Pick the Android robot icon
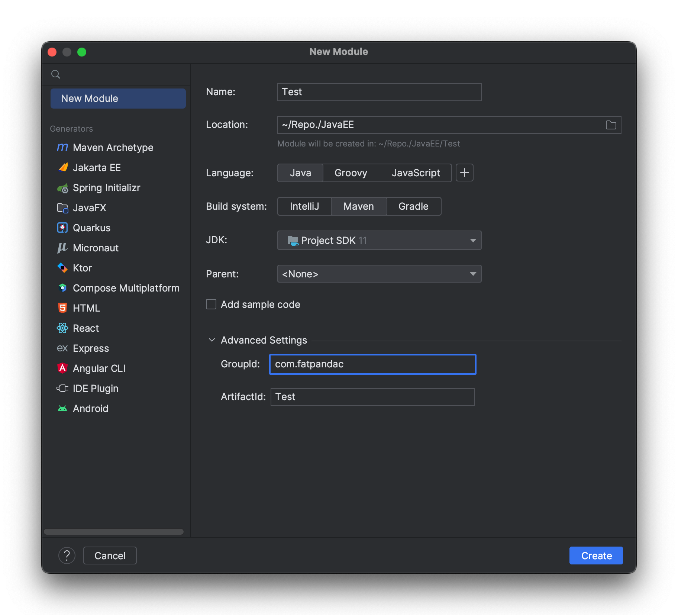Viewport: 678px width, 615px height. tap(62, 409)
